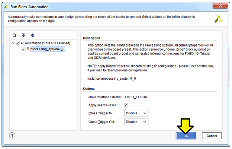Uncheck the processing_system7_0 checkbox
Viewport: 232px width, 149px height.
point(23,49)
